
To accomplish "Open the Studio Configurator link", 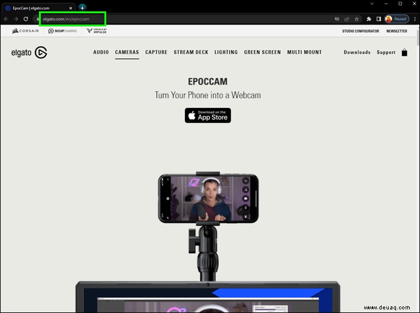I will tap(361, 31).
